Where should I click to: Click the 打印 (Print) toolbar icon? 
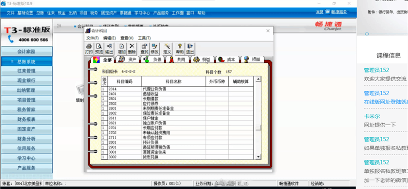pyautogui.click(x=89, y=49)
